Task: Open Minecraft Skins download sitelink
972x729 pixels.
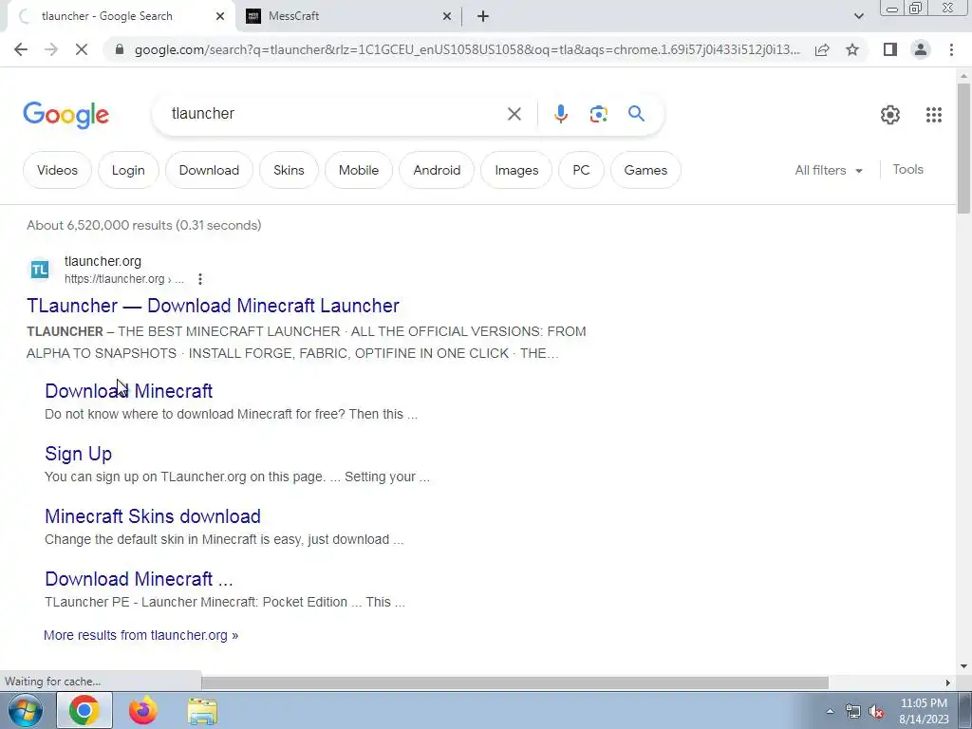Action: pyautogui.click(x=153, y=516)
